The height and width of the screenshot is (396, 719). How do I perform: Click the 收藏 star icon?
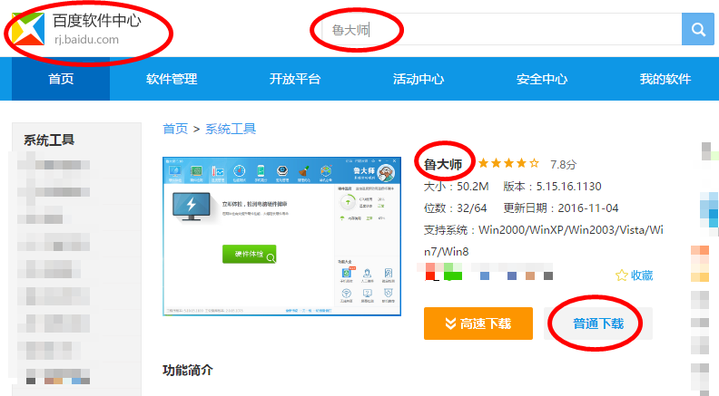621,275
